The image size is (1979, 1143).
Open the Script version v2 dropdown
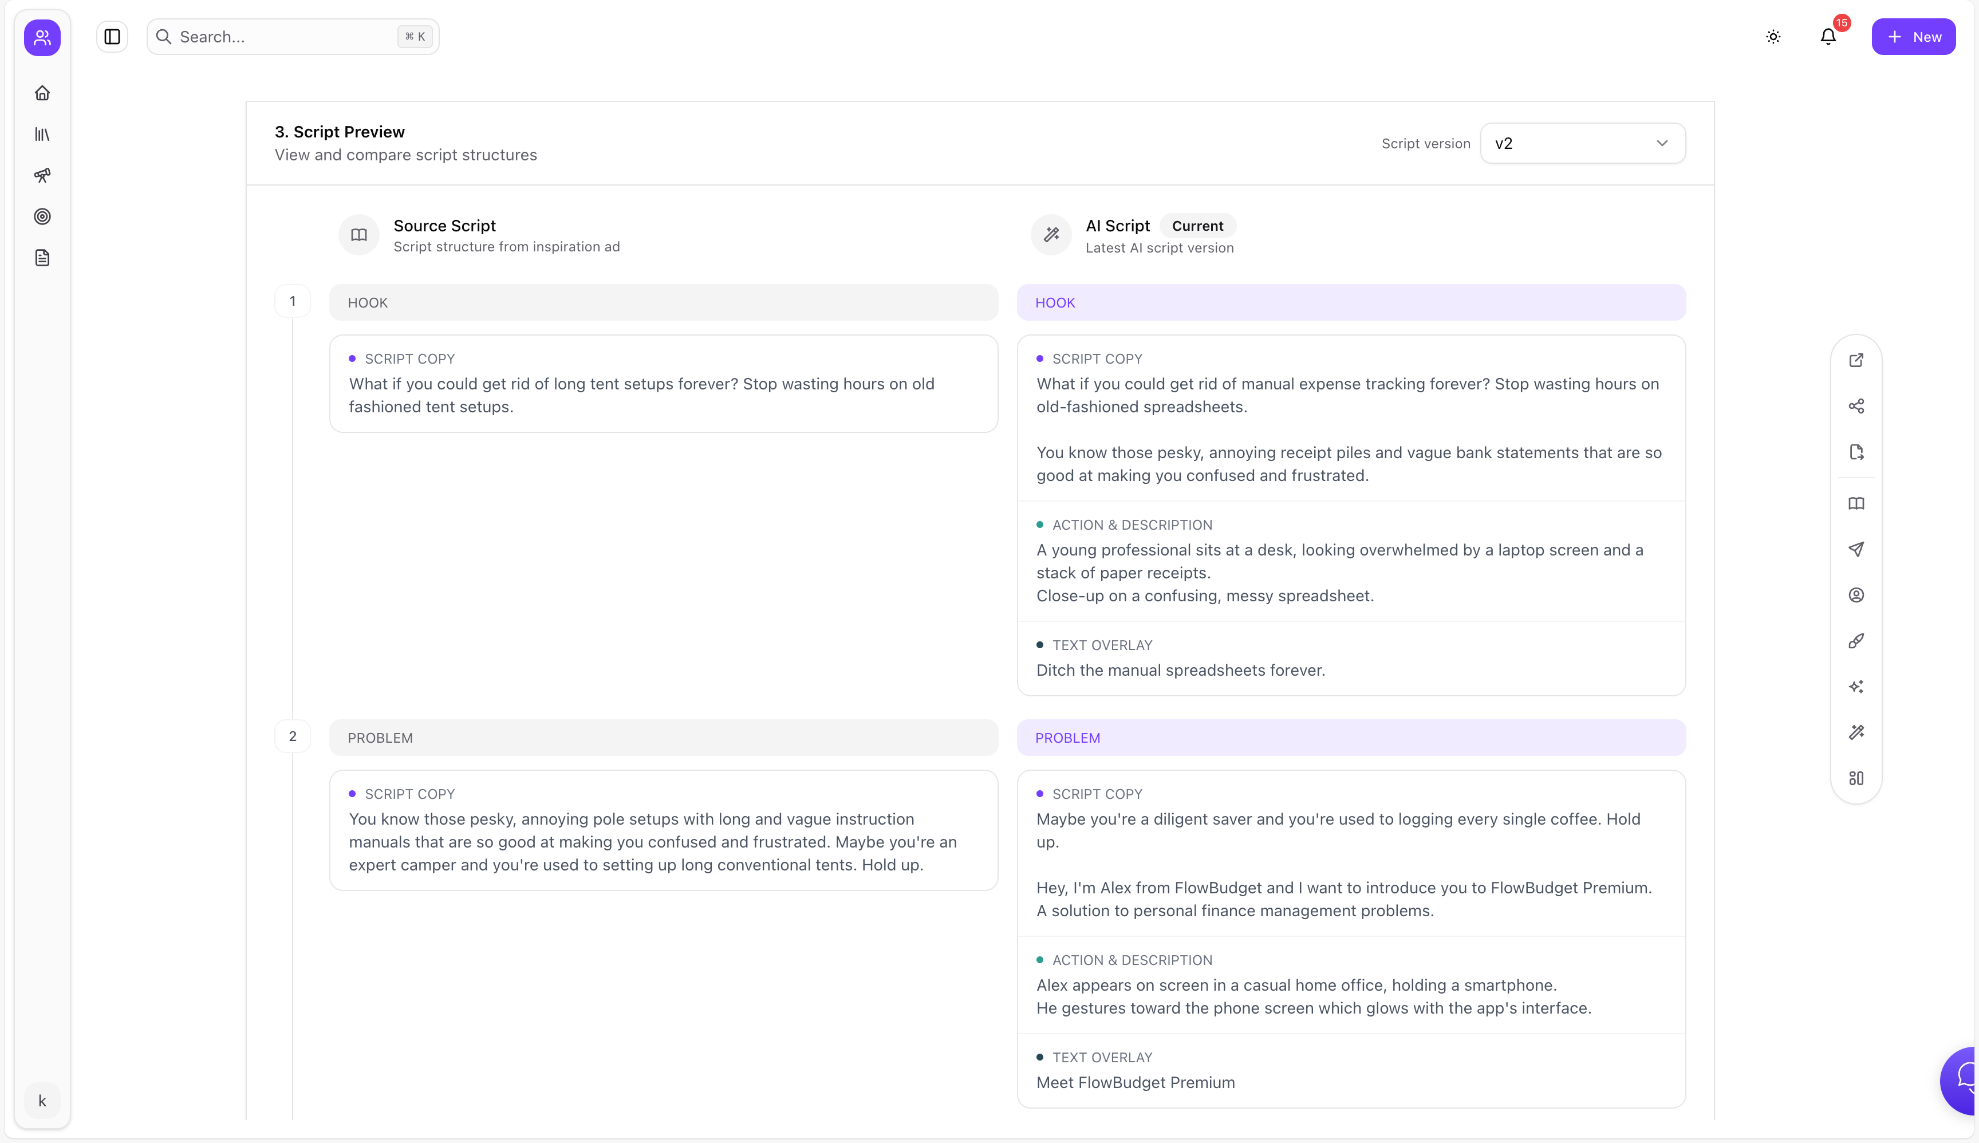(1582, 143)
